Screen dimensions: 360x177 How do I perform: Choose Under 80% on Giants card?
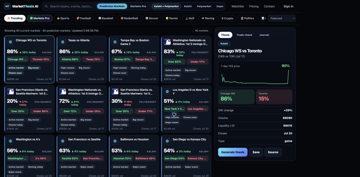pyautogui.click(x=41, y=111)
